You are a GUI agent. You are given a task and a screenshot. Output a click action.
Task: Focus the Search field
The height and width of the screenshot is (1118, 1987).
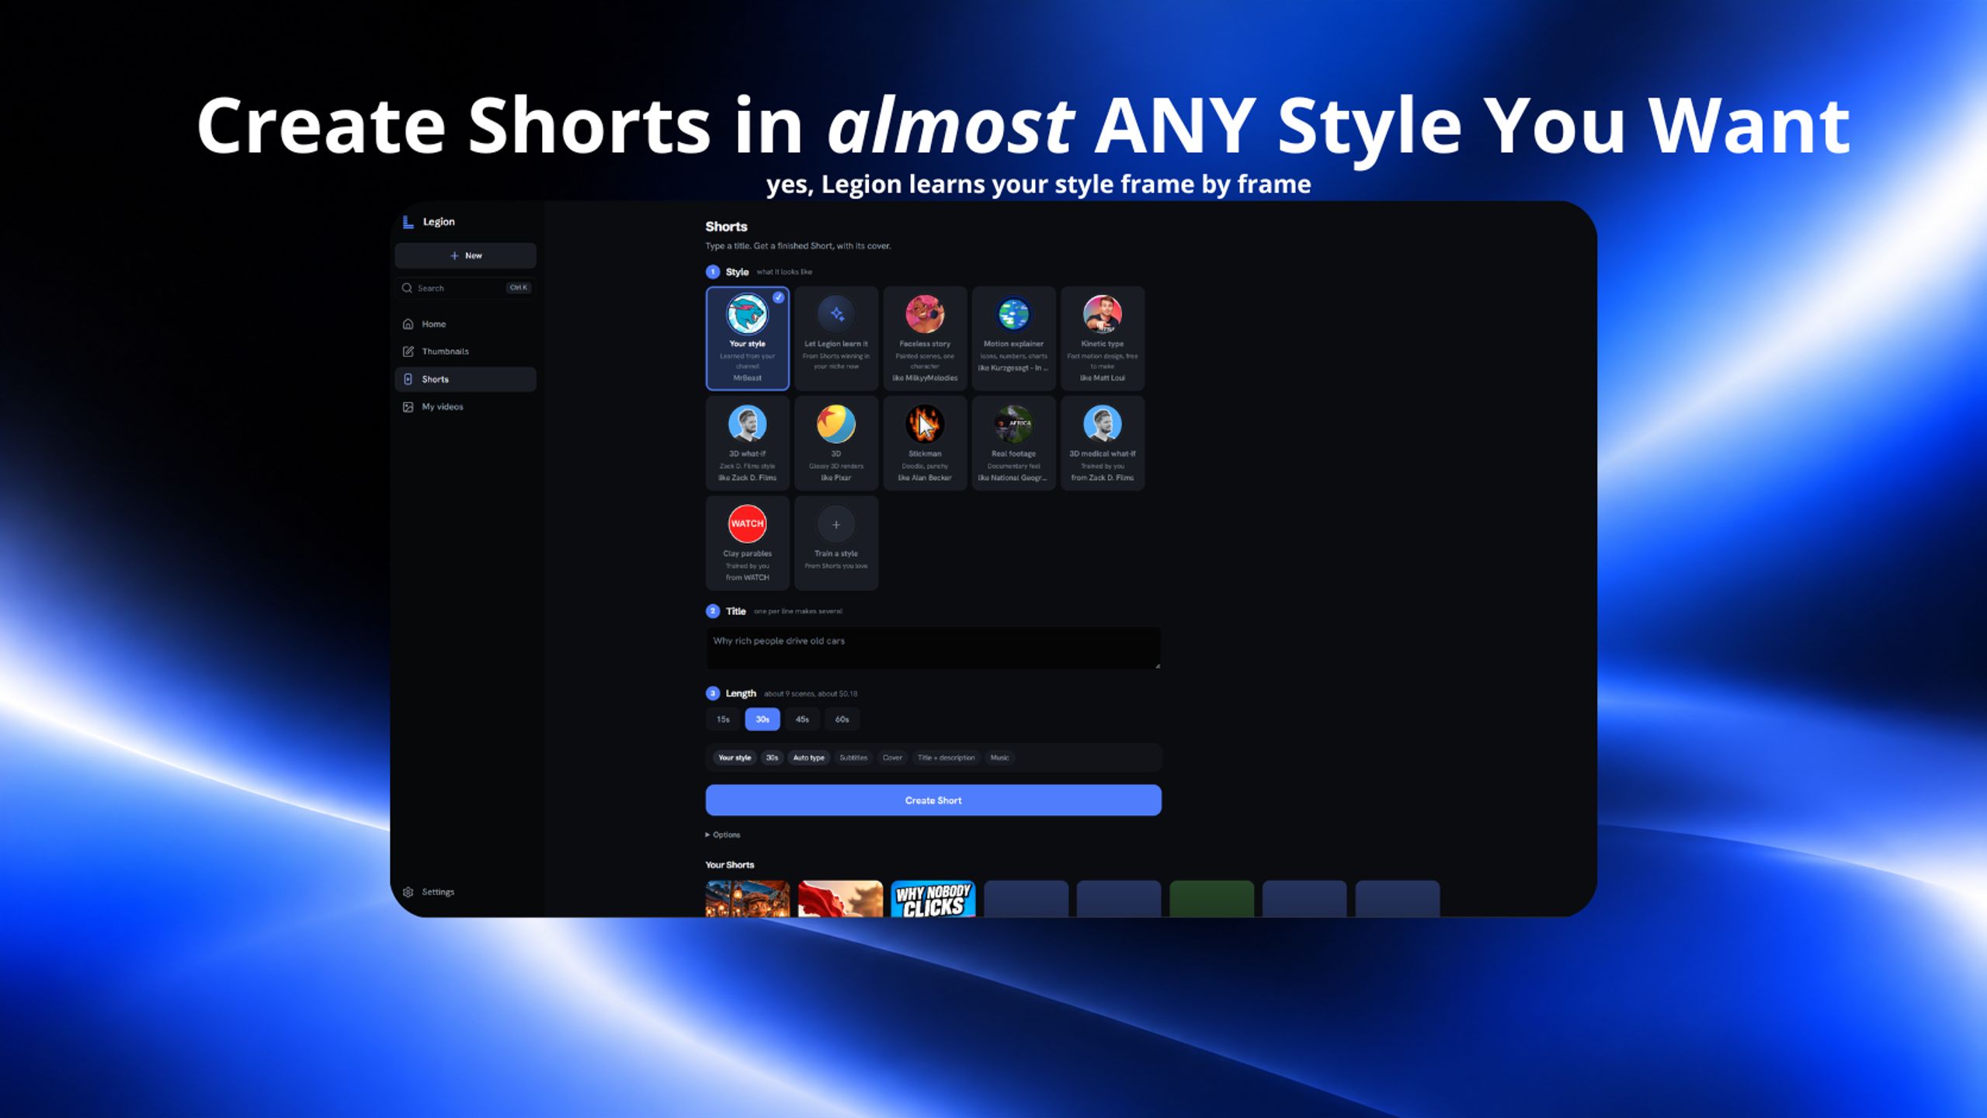pyautogui.click(x=465, y=288)
